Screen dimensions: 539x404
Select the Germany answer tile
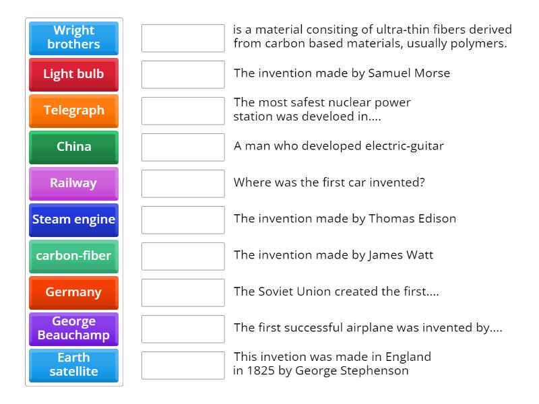[x=73, y=292]
